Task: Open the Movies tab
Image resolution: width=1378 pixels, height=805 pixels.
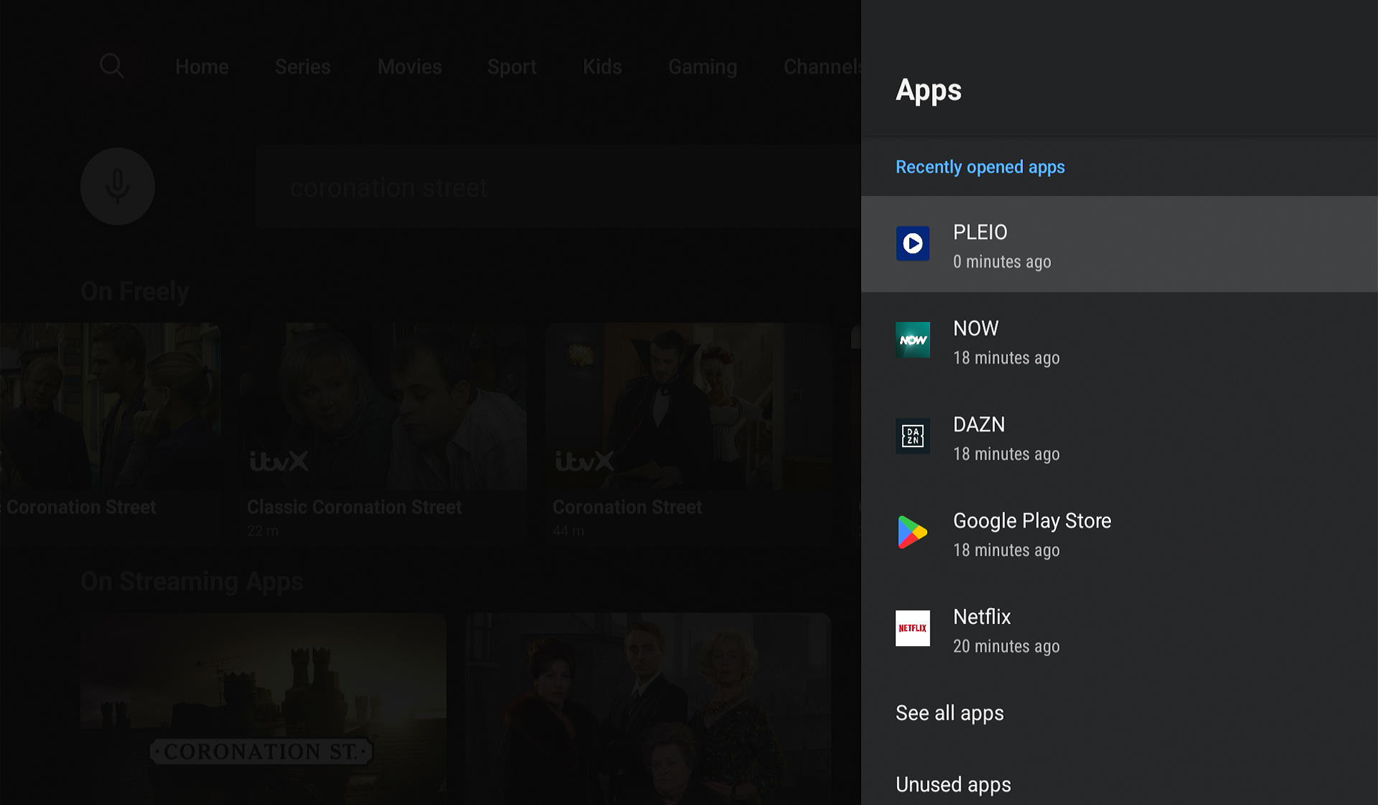Action: [409, 67]
